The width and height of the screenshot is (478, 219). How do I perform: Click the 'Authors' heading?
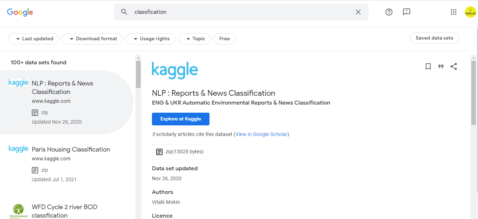coord(163,192)
